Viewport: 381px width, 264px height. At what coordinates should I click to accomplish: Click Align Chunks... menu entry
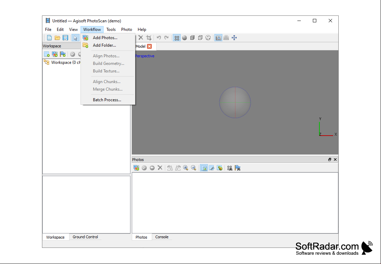pyautogui.click(x=108, y=81)
